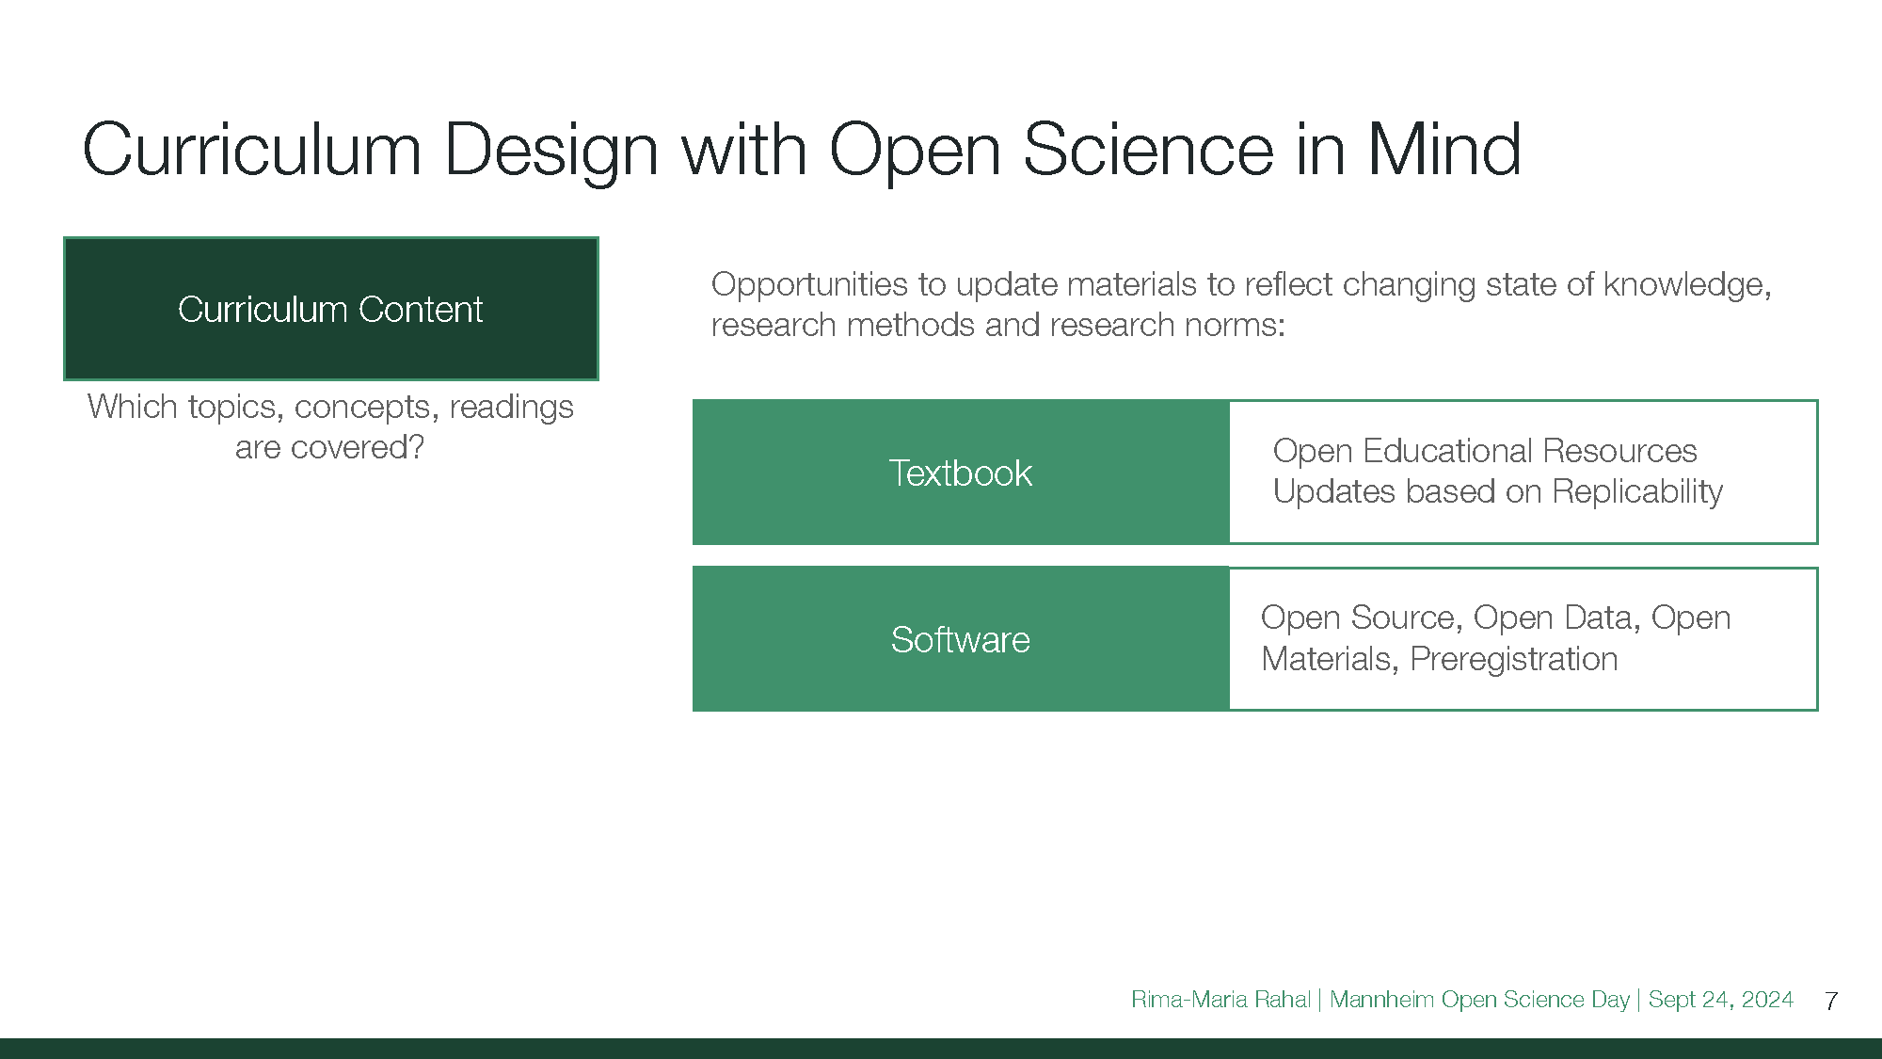Click the 'are covered?' text line
Viewport: 1882px width, 1059px height.
pos(330,447)
